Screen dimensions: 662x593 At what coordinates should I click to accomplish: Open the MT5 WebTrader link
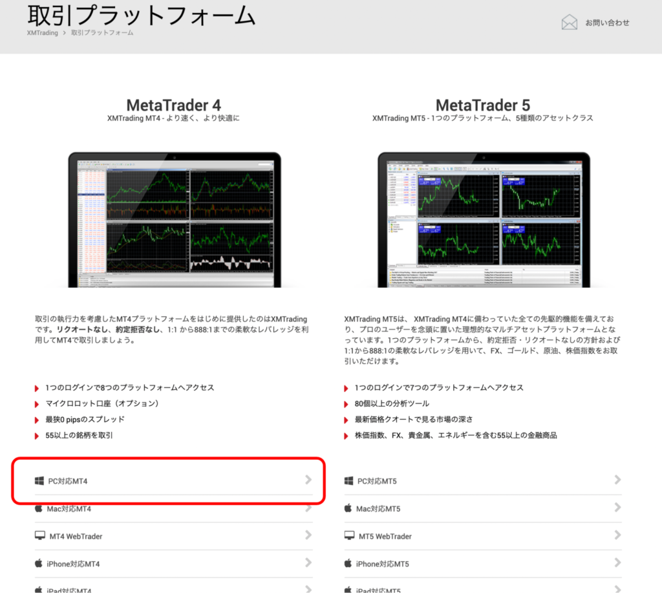pyautogui.click(x=385, y=536)
